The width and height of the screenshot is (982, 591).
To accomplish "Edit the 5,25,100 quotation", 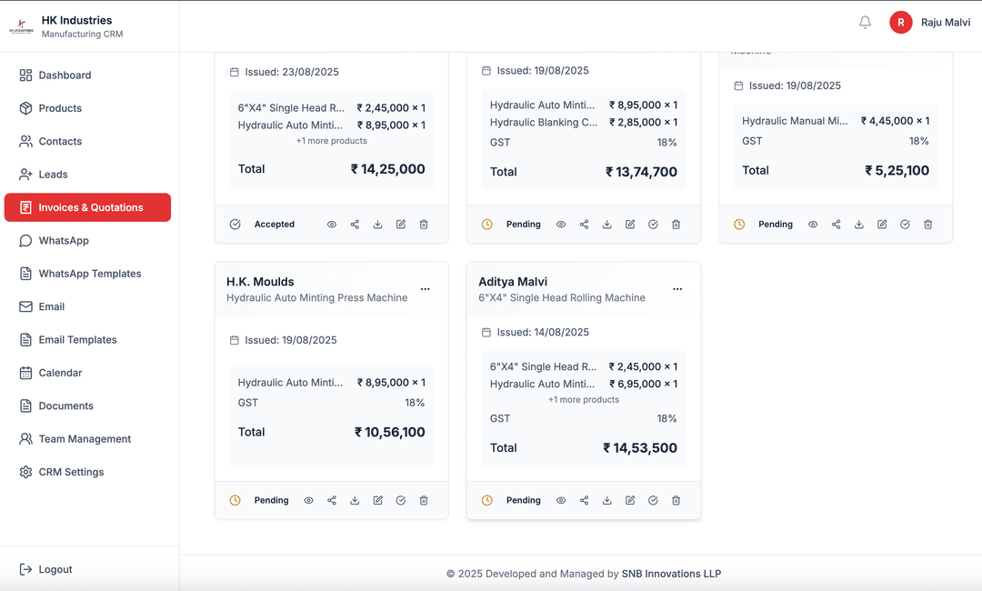I will pyautogui.click(x=882, y=225).
